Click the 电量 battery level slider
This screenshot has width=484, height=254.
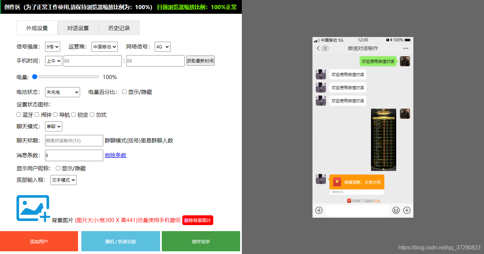(66, 77)
